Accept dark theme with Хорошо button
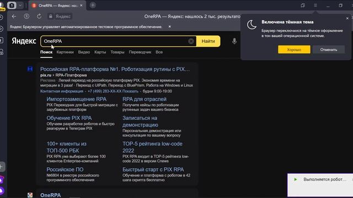The image size is (353, 198). point(294,50)
